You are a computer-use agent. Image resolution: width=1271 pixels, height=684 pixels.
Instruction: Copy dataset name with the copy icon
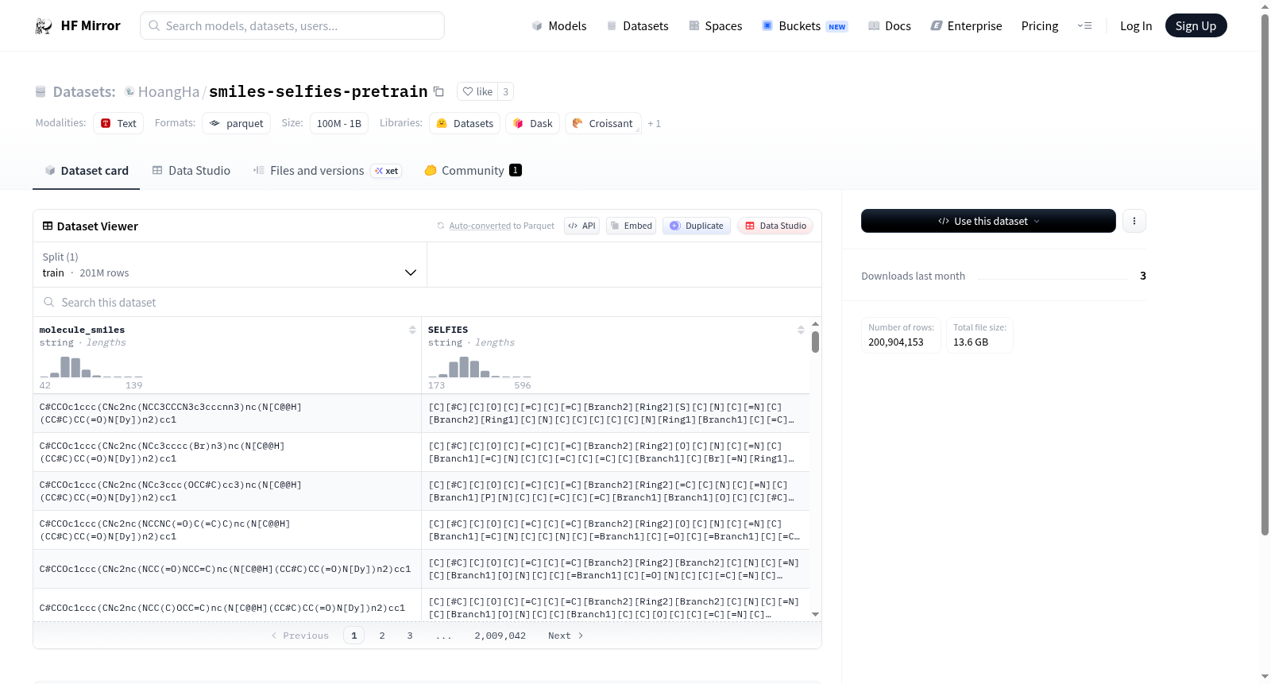coord(438,91)
